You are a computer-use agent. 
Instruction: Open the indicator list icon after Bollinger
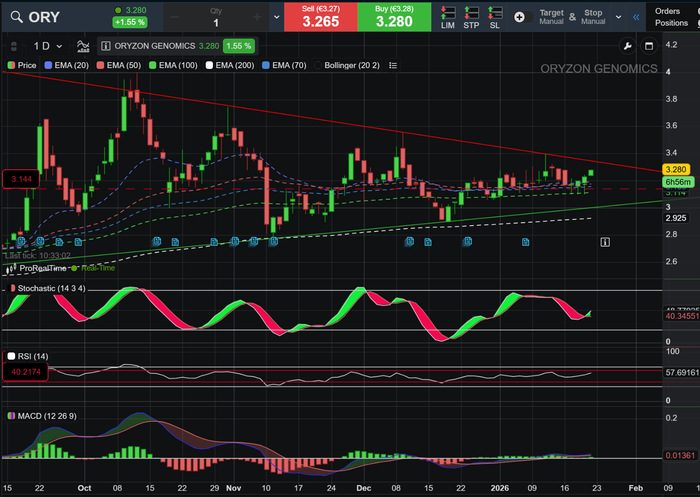[393, 65]
